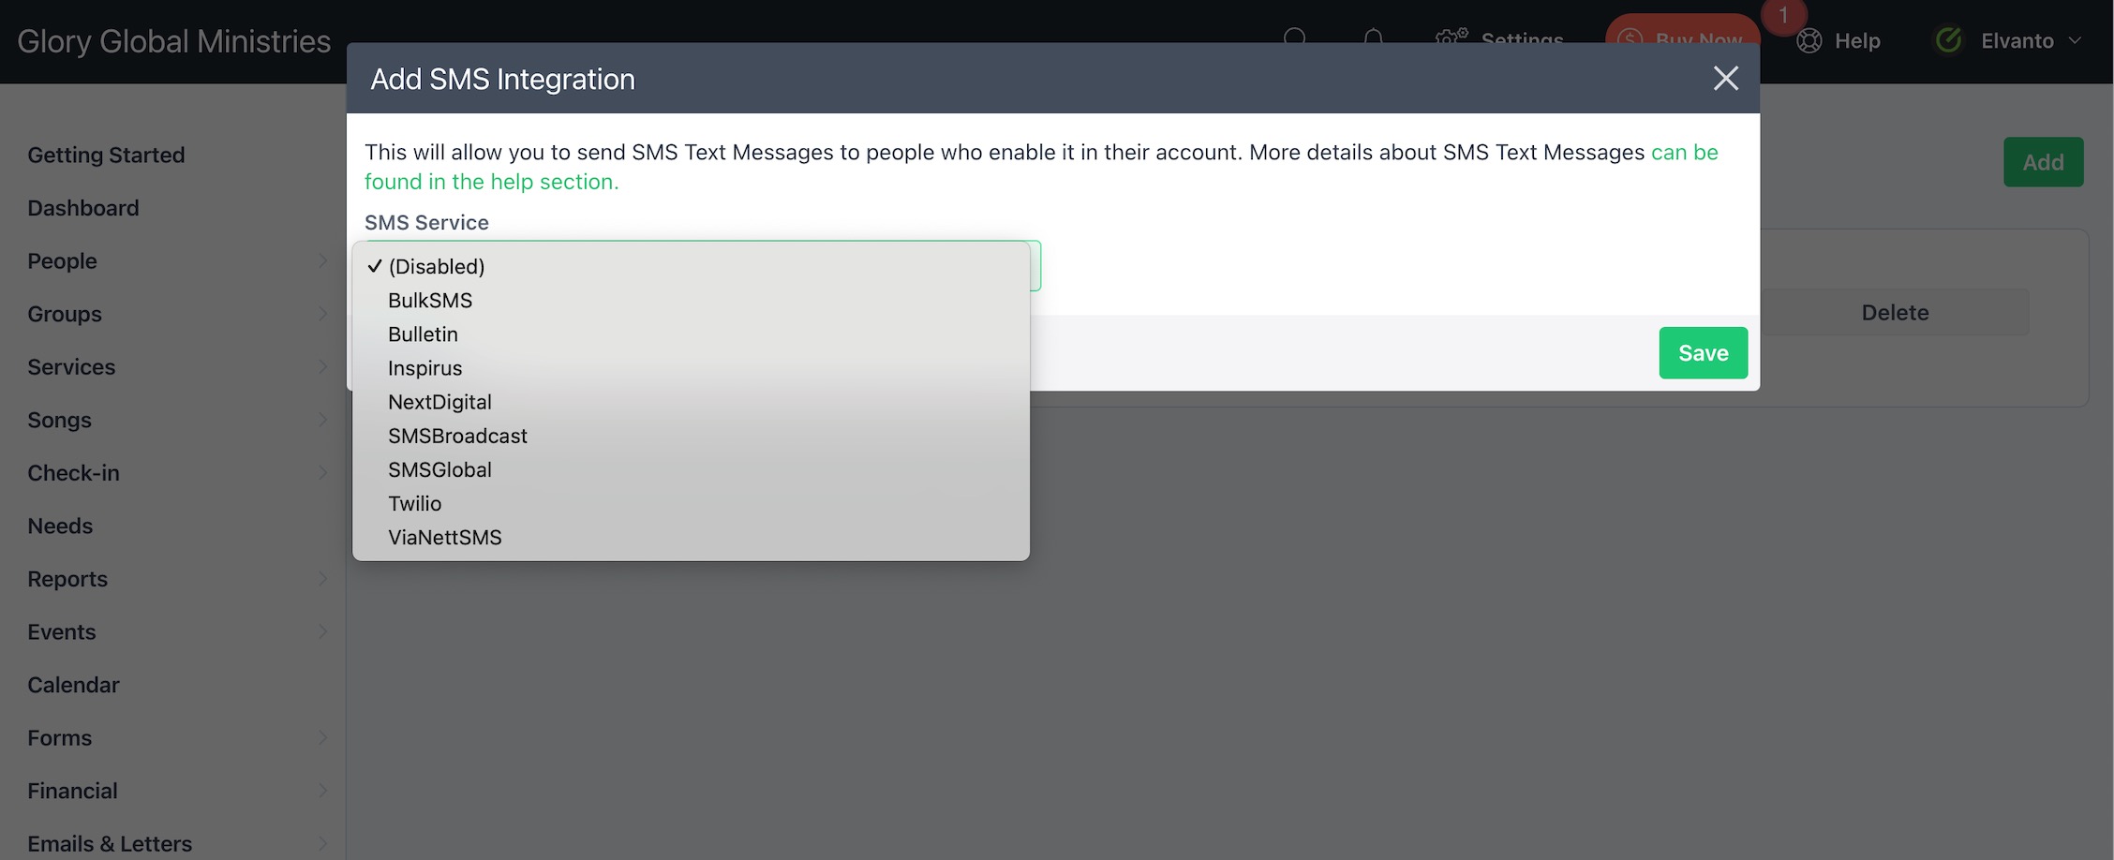Open the Help menu
Viewport: 2114px width, 860px height.
coord(1839,41)
